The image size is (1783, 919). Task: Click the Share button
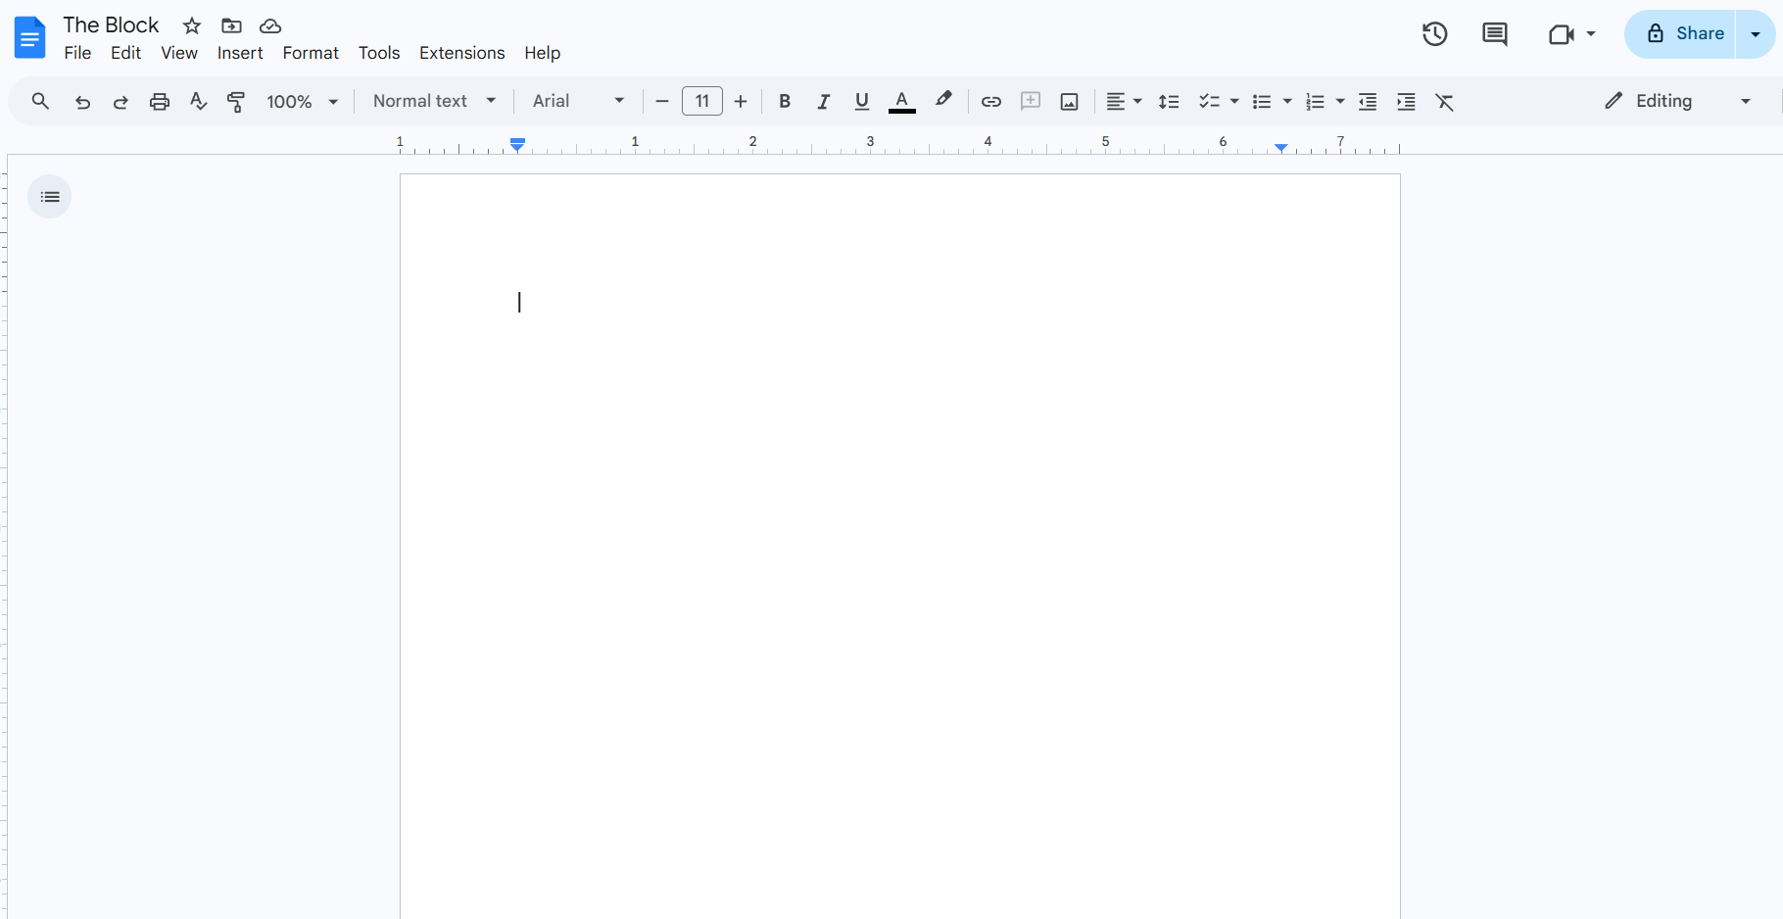(x=1681, y=34)
